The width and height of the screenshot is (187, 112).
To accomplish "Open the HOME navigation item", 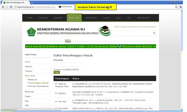I will point(30,18).
